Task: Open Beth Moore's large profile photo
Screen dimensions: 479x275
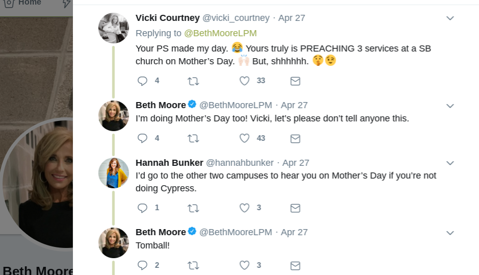Action: [38, 184]
